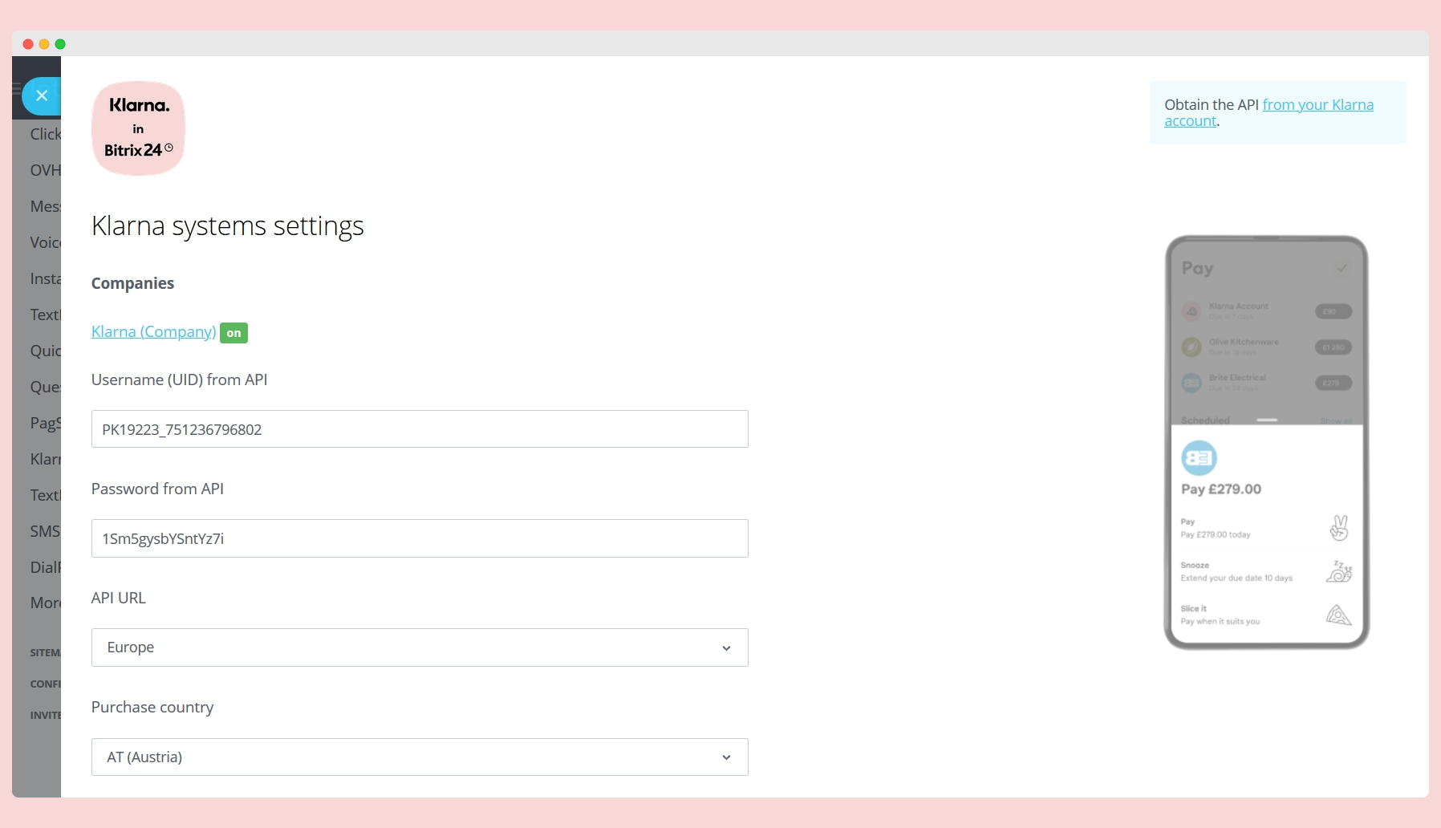The image size is (1441, 828).
Task: Click the Klarna in Bitrix24 app logo
Action: (x=138, y=128)
